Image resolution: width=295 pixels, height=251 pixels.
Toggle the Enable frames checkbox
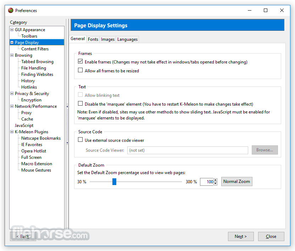pyautogui.click(x=80, y=61)
